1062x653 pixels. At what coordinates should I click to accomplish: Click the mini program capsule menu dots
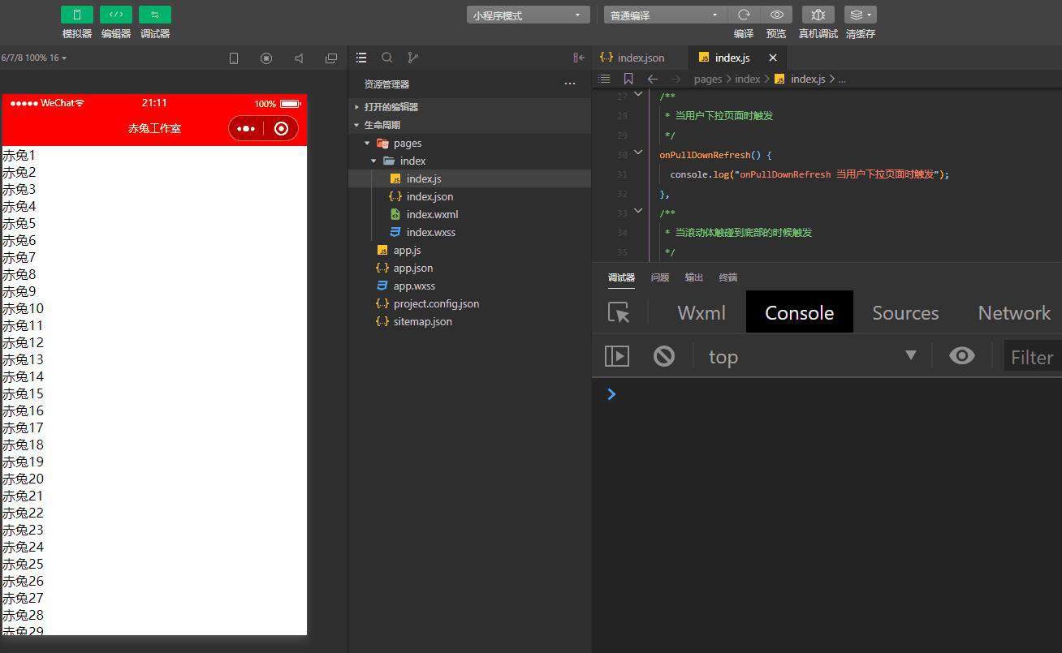pos(246,128)
